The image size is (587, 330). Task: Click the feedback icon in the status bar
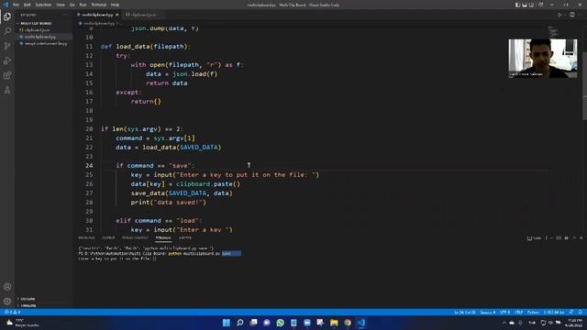571,312
